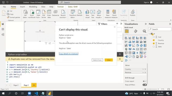Click the visual's filter icon
The width and height of the screenshot is (172, 96).
(x=46, y=43)
